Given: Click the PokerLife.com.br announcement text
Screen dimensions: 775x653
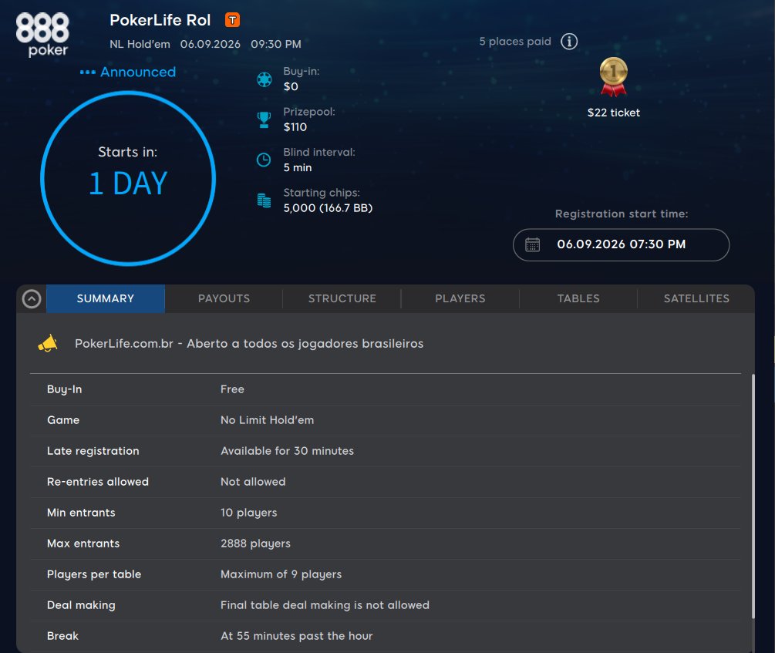Looking at the screenshot, I should tap(249, 344).
